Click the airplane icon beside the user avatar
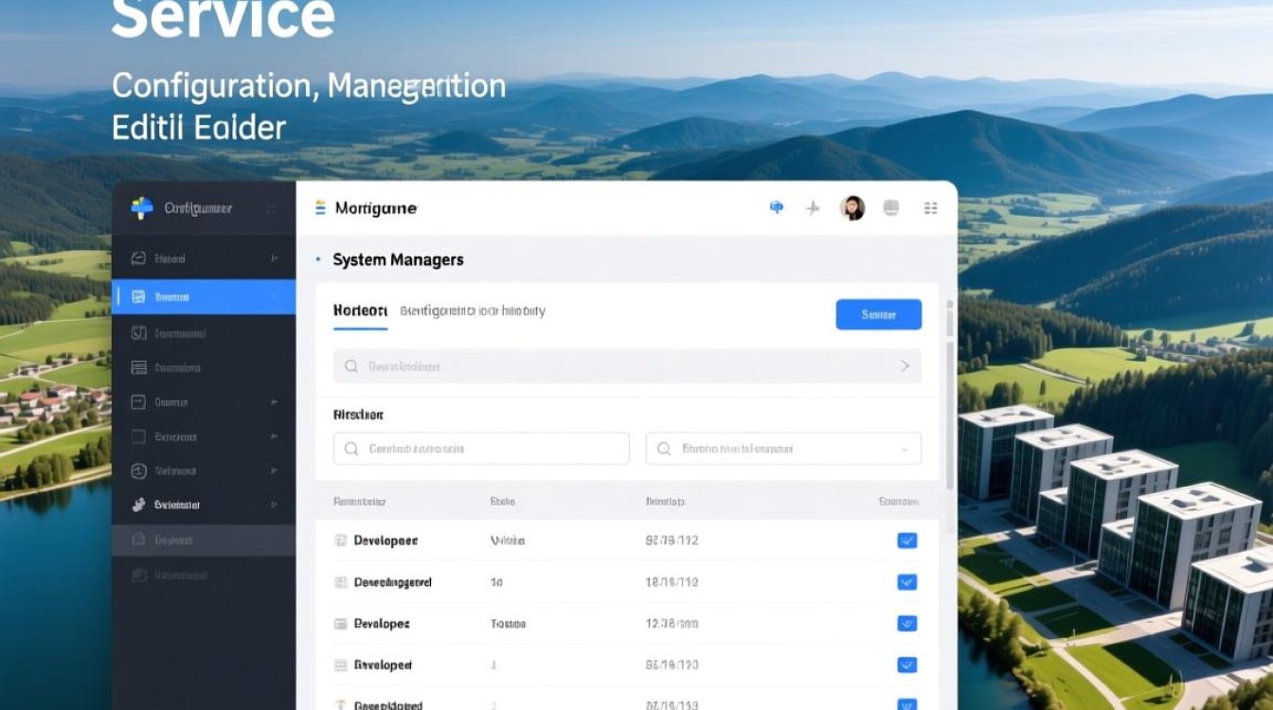This screenshot has height=710, width=1273. click(x=813, y=208)
